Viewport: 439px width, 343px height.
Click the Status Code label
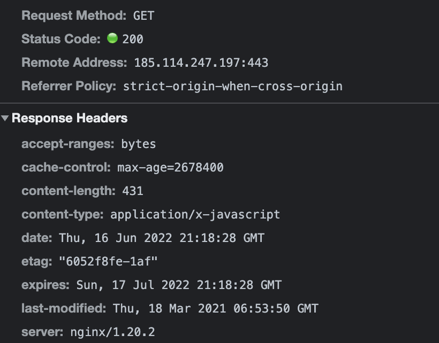tap(61, 39)
